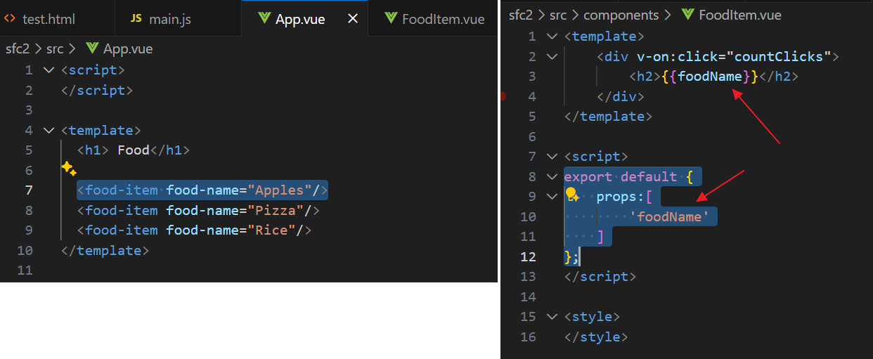Collapse the export default block at line 8

coord(552,176)
